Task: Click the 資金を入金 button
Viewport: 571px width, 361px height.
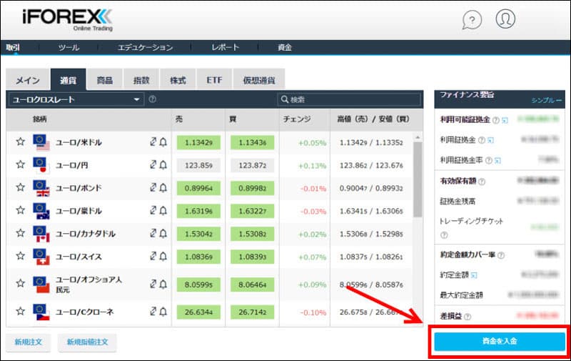Action: 499,342
